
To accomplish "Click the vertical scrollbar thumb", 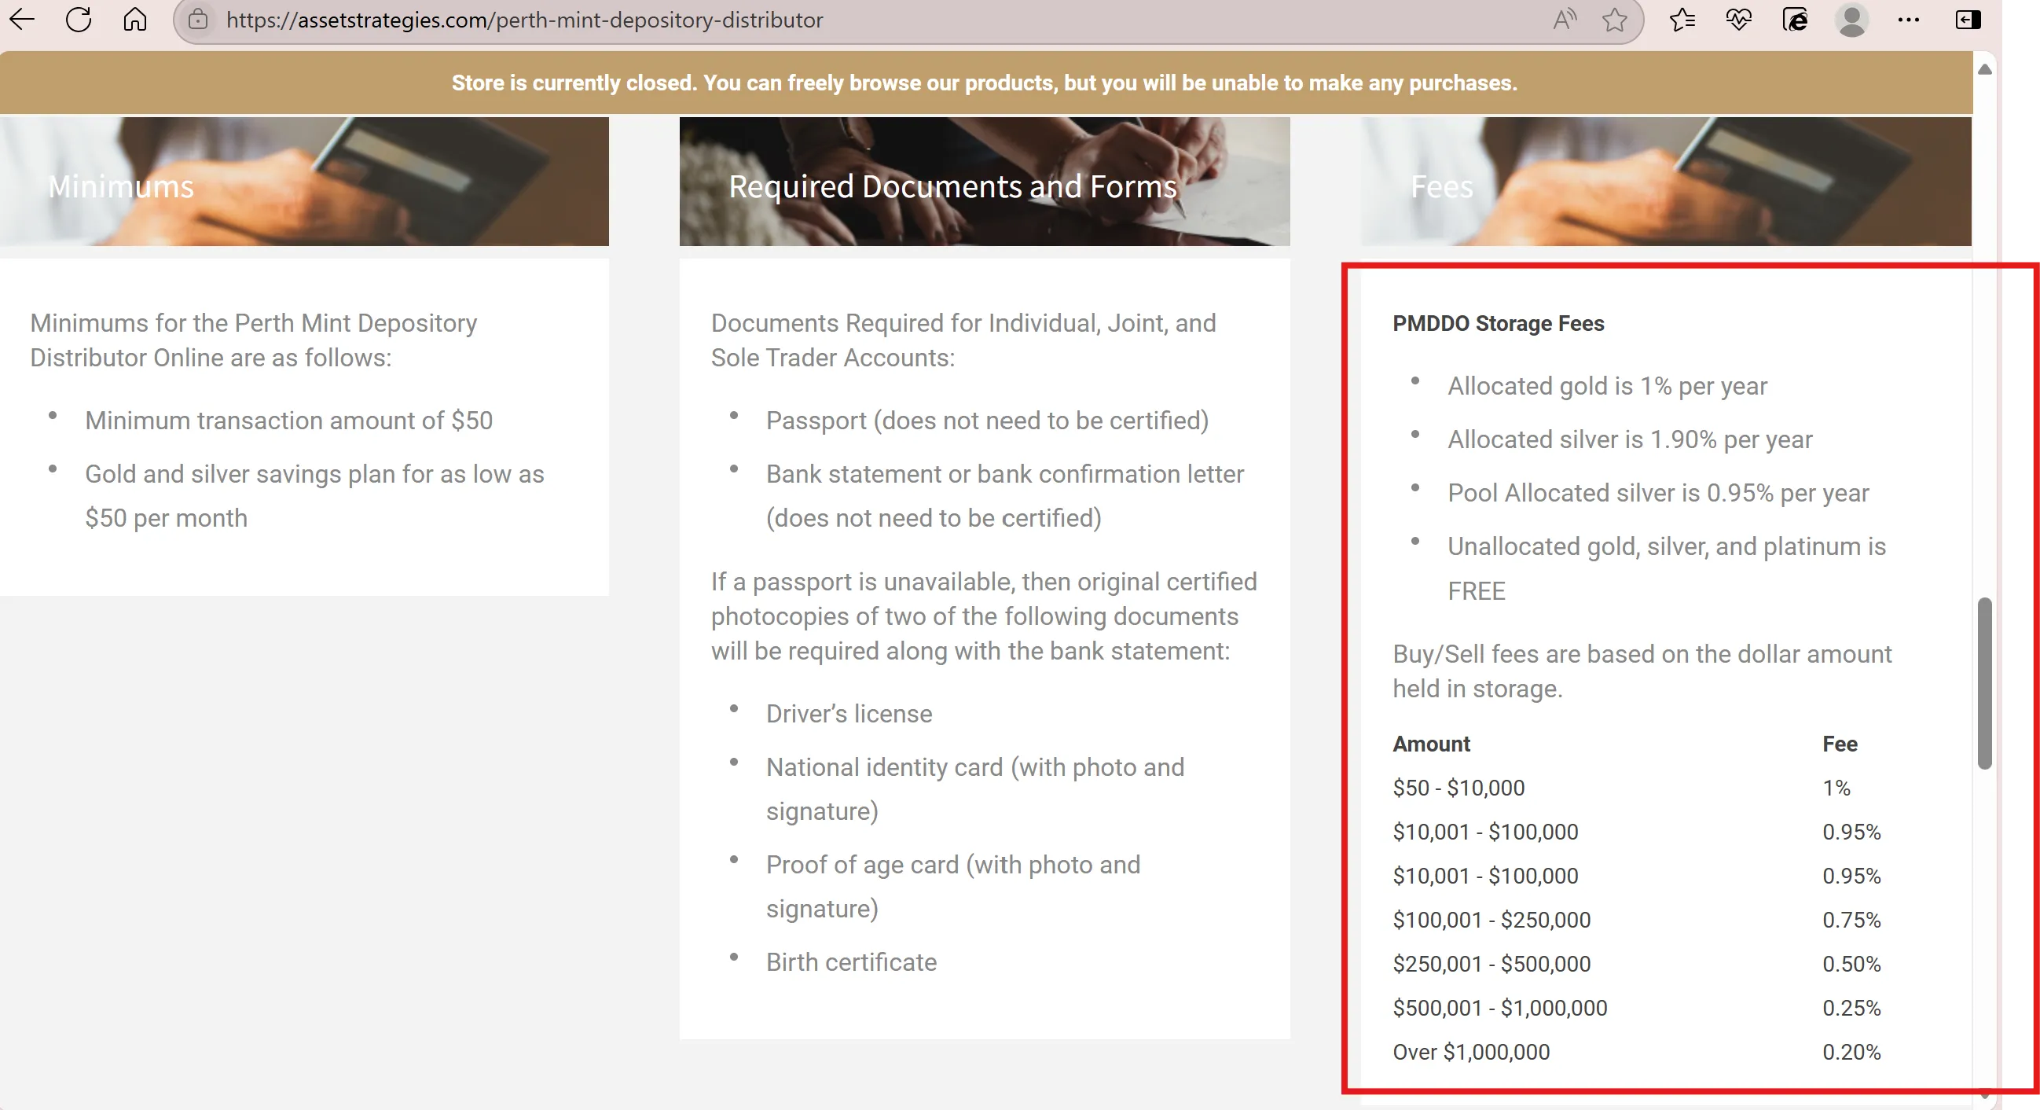I will click(1984, 683).
